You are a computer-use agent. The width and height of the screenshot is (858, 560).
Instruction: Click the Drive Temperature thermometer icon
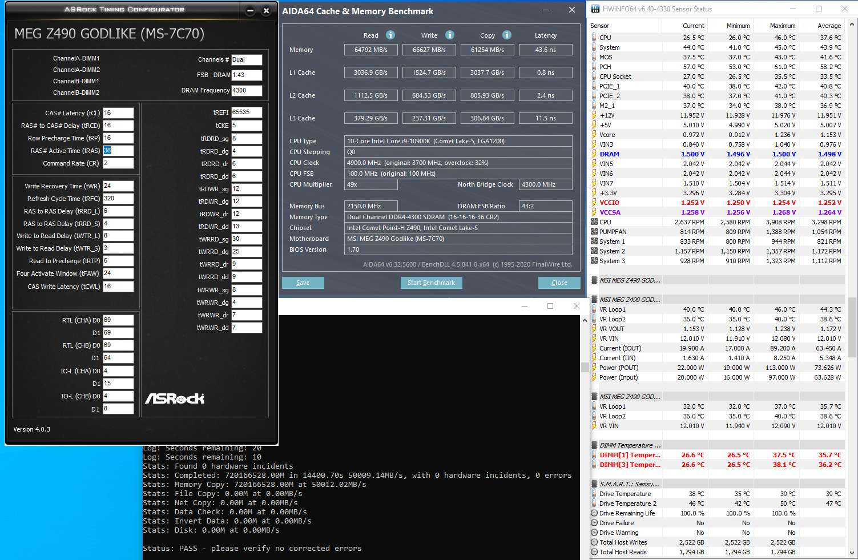(594, 494)
